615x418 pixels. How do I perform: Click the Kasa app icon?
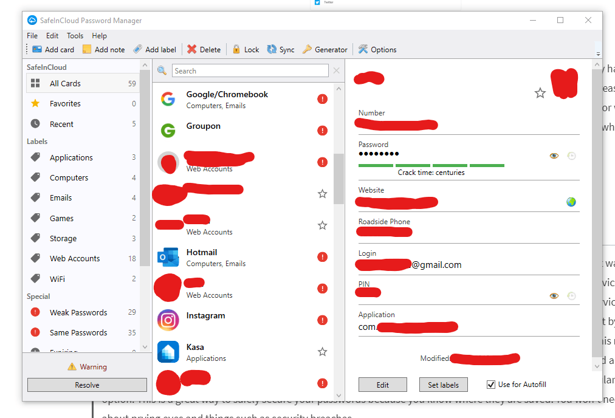[x=168, y=352]
